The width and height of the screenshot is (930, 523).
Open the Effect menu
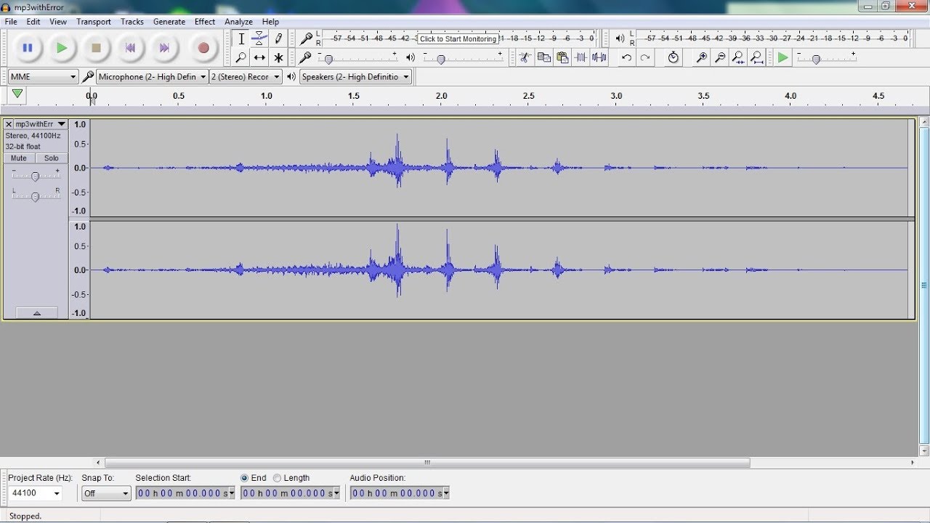[205, 22]
